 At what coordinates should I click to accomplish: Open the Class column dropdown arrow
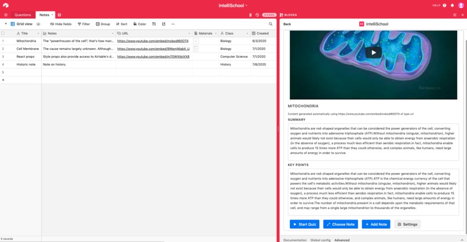[247, 34]
